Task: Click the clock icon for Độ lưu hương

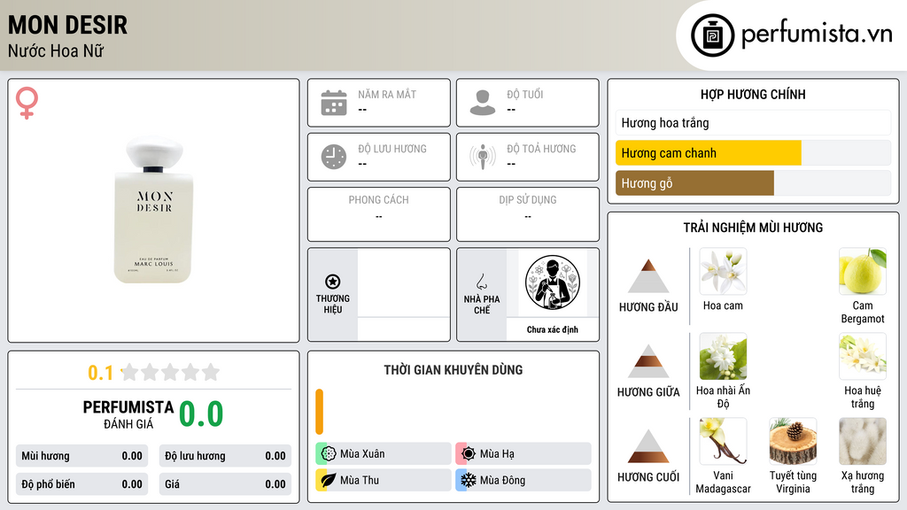Action: (x=334, y=157)
